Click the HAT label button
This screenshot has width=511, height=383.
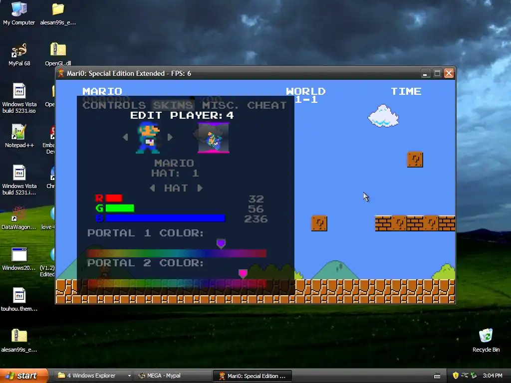coord(176,188)
